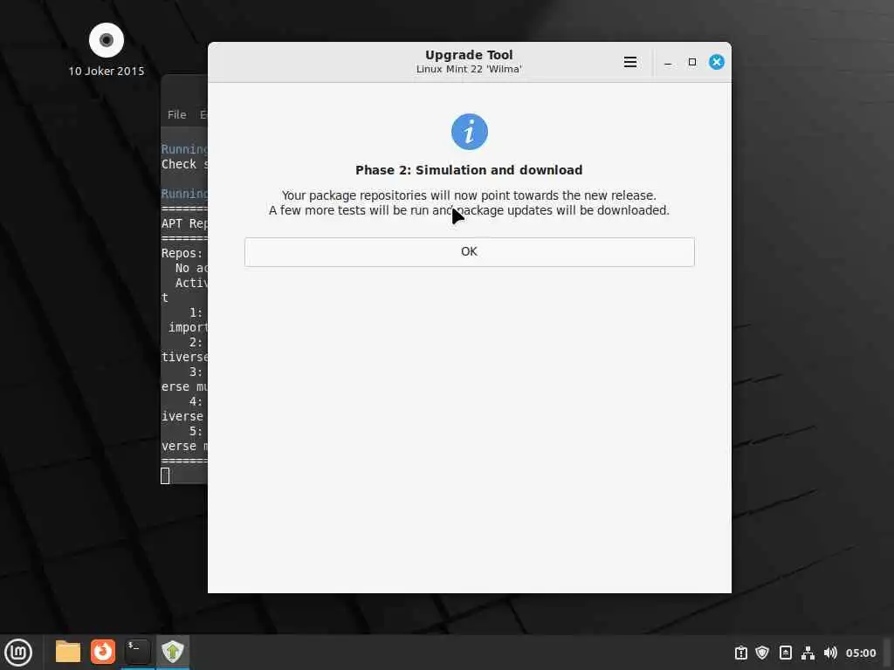Open the Upgrade Tool hamburger menu
The width and height of the screenshot is (894, 670).
pos(630,62)
